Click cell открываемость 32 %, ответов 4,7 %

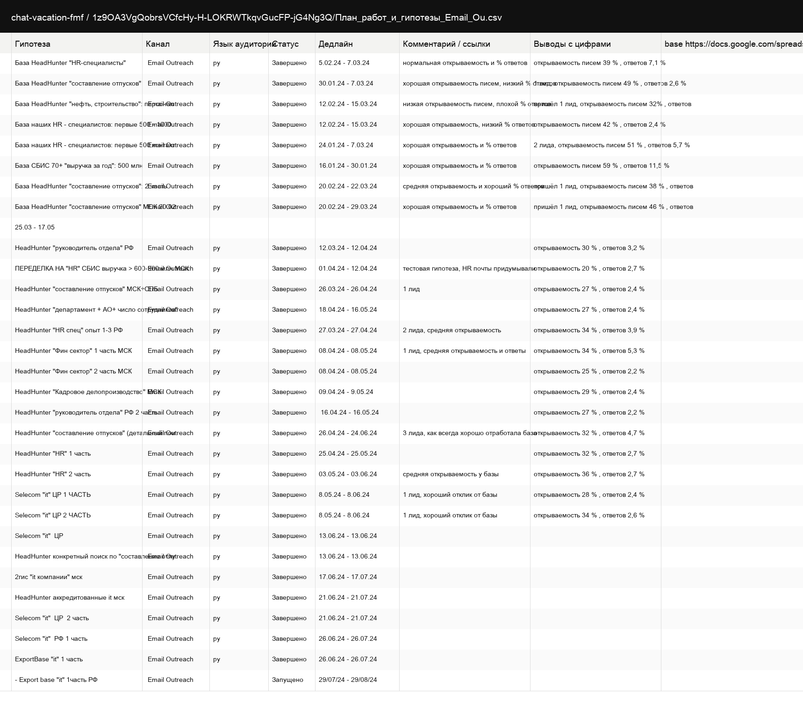[x=589, y=433]
